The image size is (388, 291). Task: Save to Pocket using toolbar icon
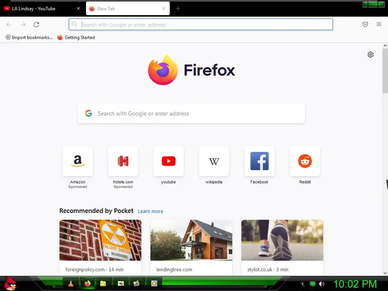pyautogui.click(x=365, y=24)
